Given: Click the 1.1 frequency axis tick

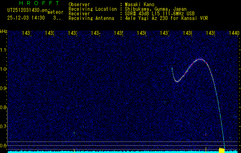Looking at the screenshot, I should (3, 50).
